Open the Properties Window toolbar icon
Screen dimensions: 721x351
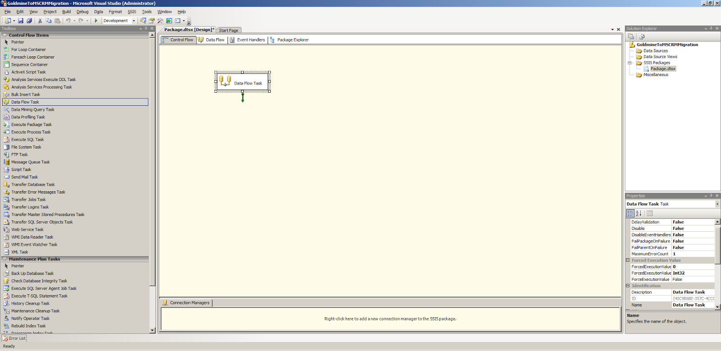[151, 21]
